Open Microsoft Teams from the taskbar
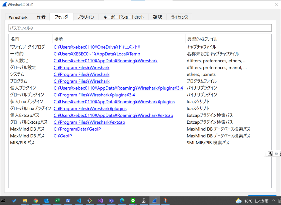Viewport: 281px width, 205px height. [x=111, y=201]
